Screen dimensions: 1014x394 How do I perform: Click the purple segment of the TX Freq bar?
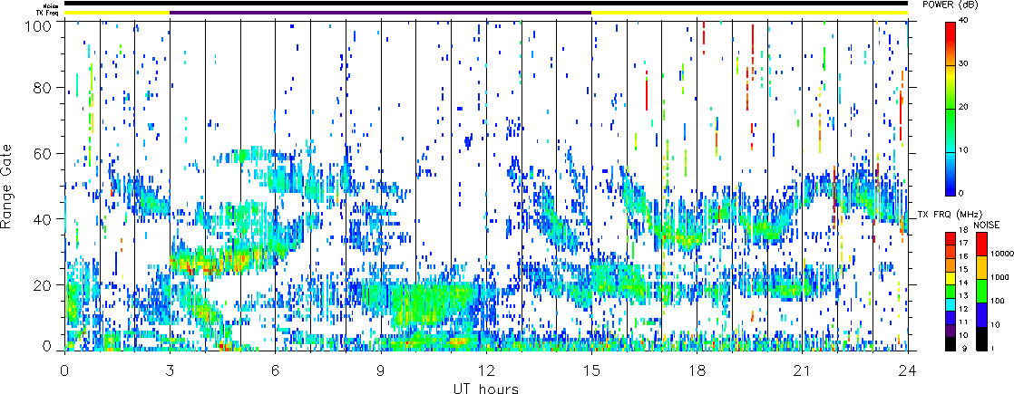pos(381,13)
